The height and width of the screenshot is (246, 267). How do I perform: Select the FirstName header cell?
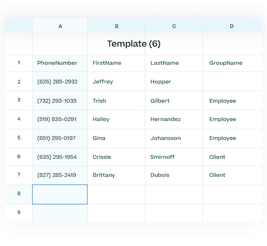107,63
